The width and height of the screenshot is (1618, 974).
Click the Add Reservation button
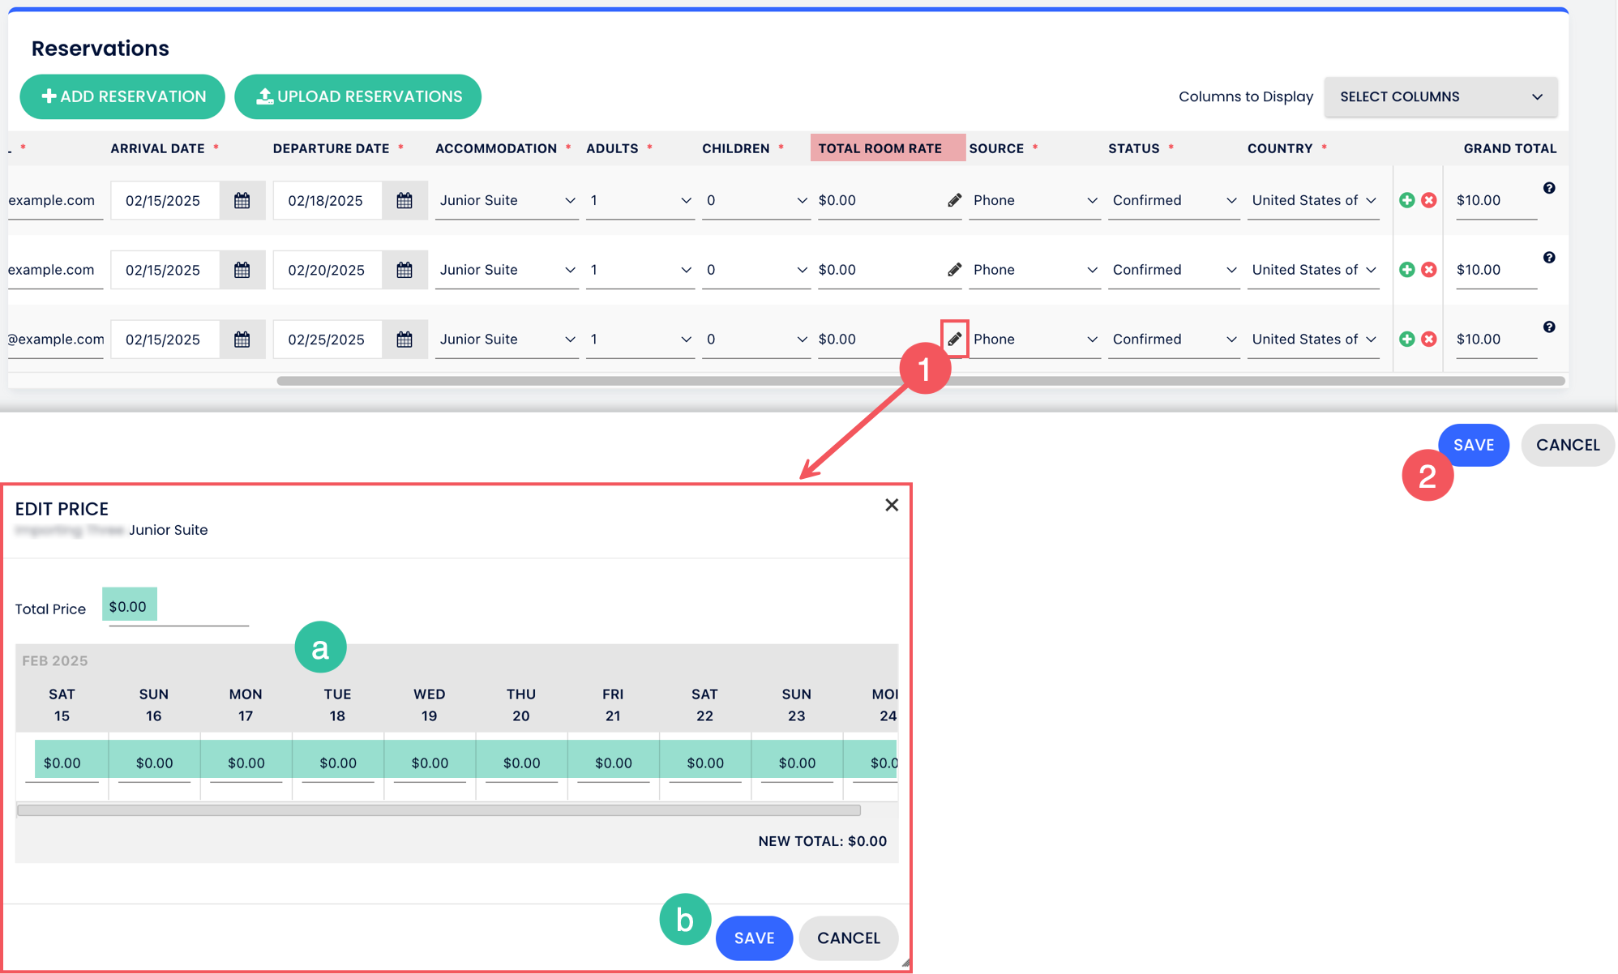click(x=123, y=96)
